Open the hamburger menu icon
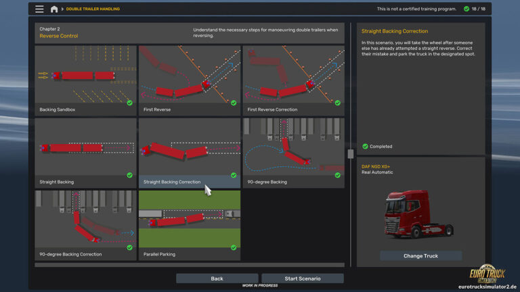This screenshot has height=292, width=520. click(39, 9)
